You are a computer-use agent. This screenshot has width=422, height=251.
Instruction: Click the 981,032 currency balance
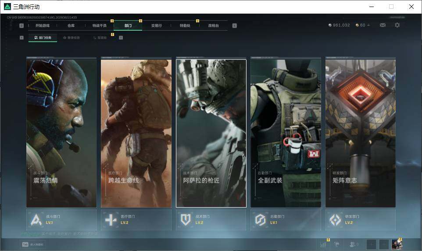point(339,25)
